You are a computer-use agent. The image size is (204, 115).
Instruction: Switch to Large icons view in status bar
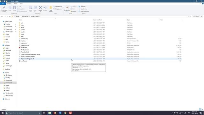202,109
